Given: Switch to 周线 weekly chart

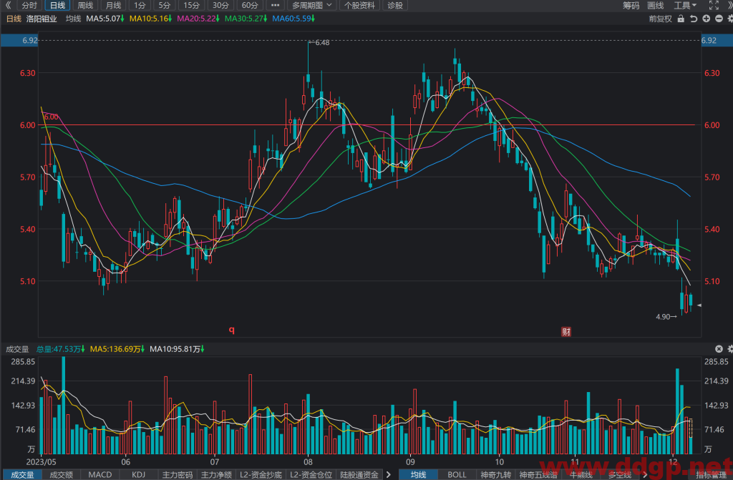Looking at the screenshot, I should (x=85, y=5).
